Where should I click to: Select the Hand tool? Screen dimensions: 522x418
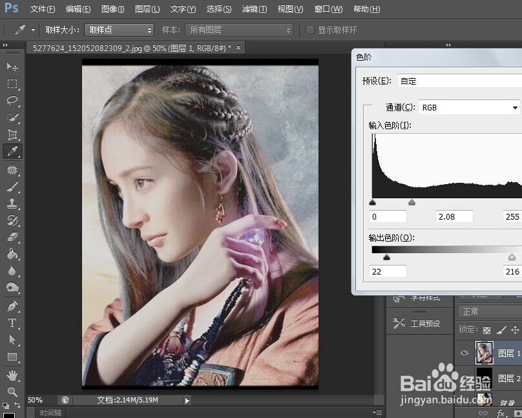pos(12,375)
